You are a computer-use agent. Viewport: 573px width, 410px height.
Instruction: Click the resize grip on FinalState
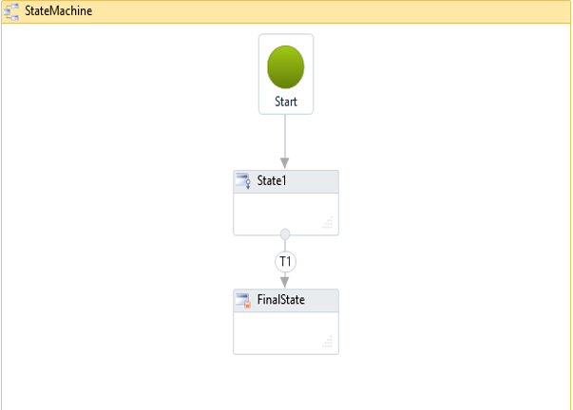click(328, 342)
